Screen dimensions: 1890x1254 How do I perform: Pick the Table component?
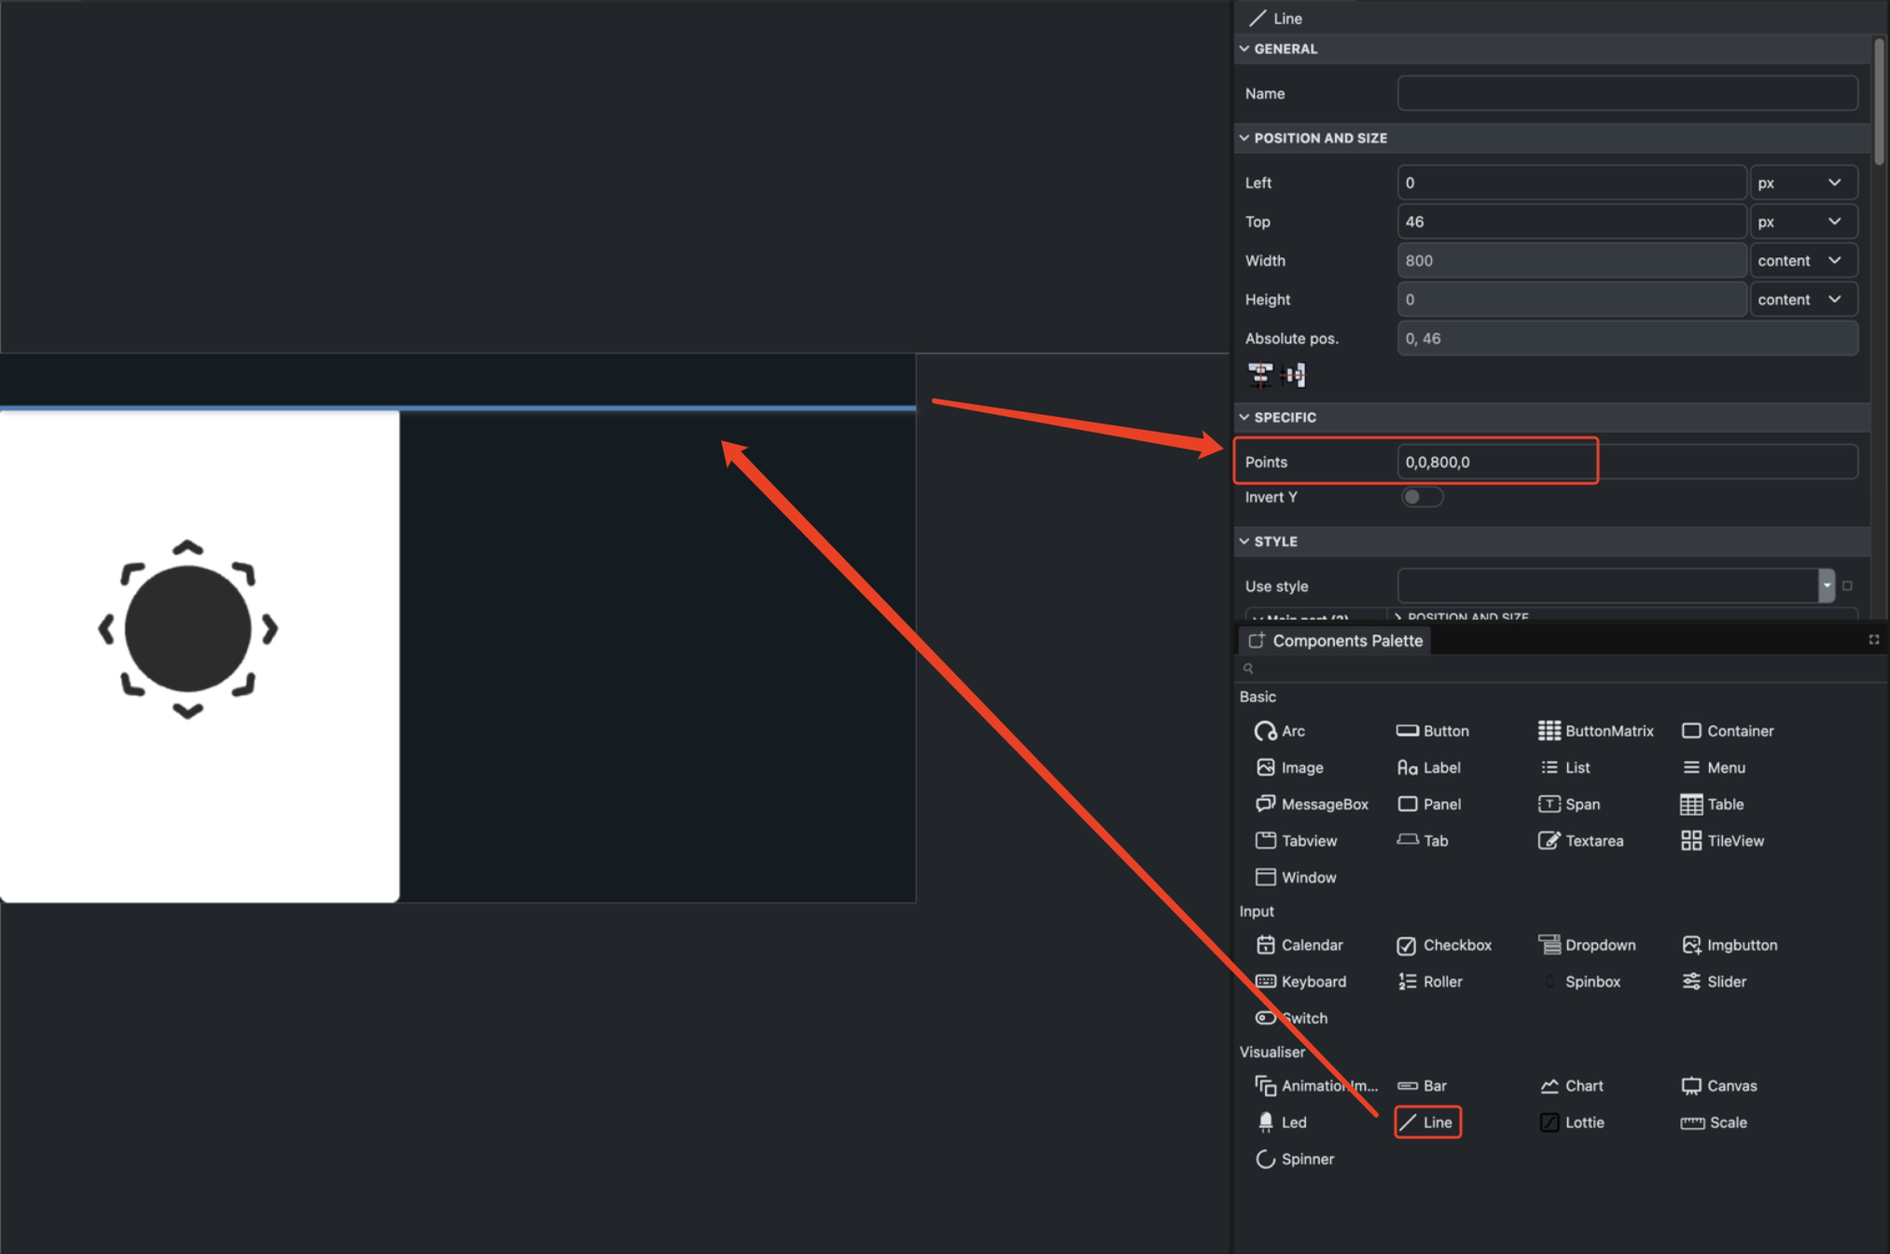1712,804
